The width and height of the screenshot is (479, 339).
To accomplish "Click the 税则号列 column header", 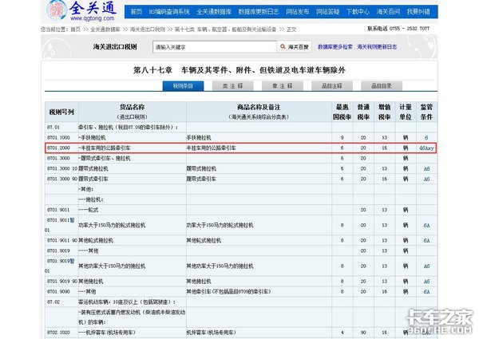I will pos(61,112).
